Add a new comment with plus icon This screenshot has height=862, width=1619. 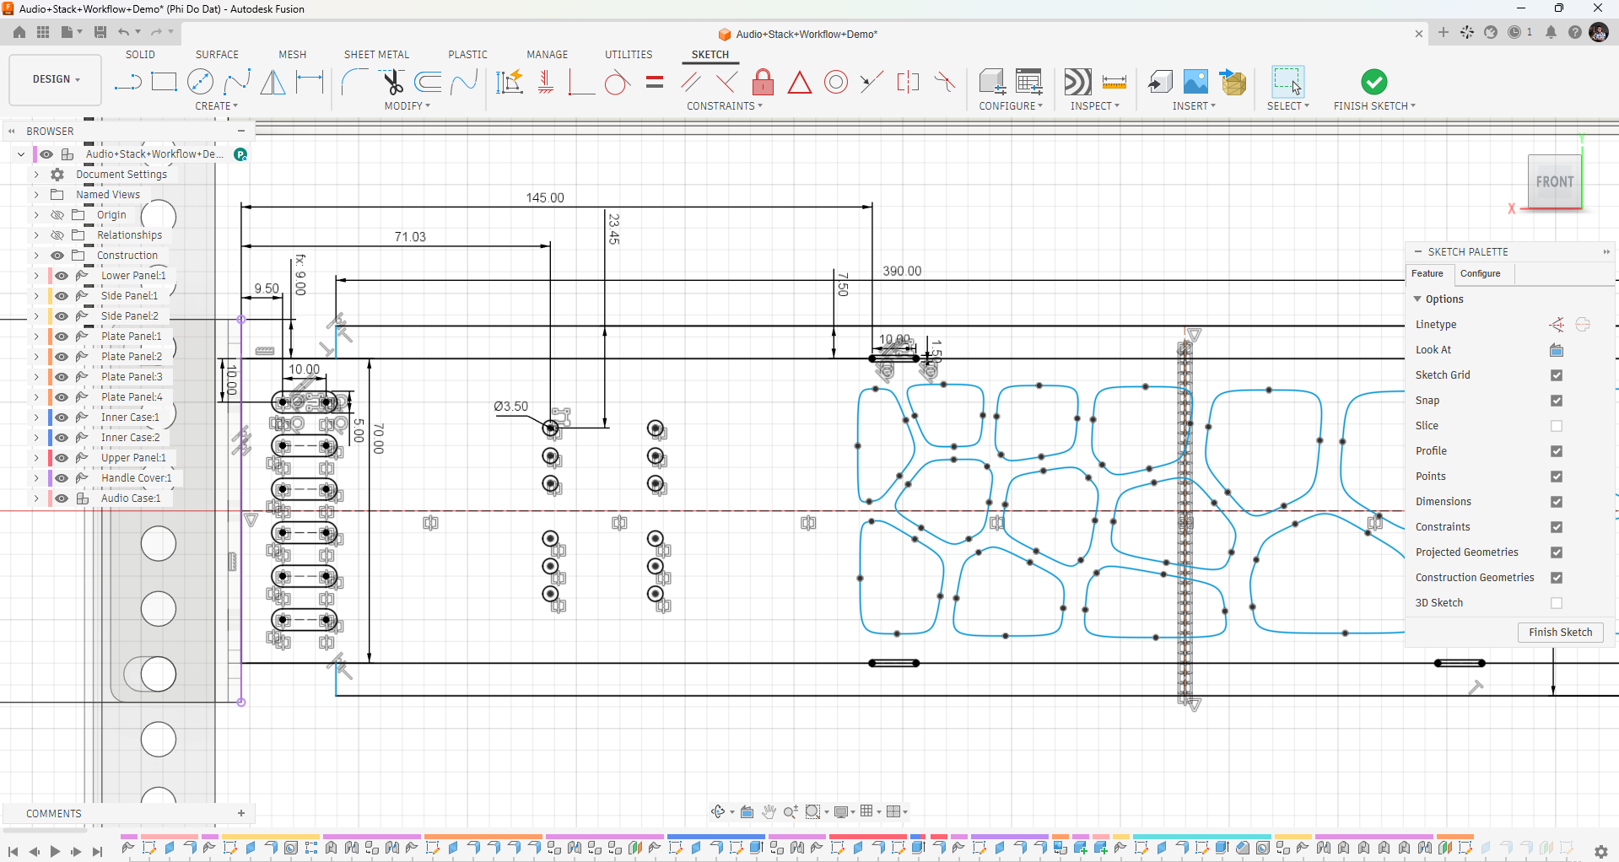pos(241,814)
